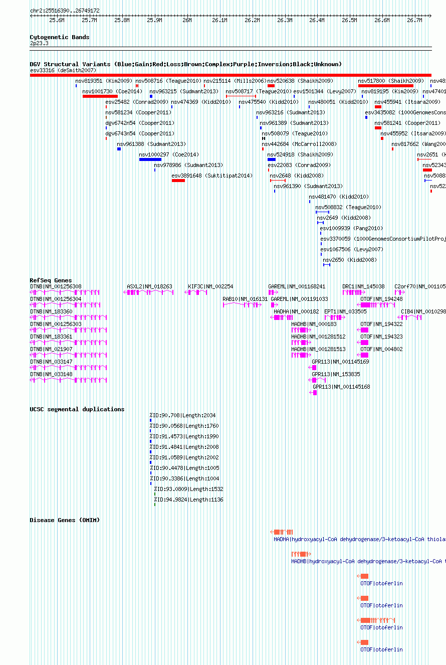
Task: Open variant nsv481470 (Kidd2010)
Action: click(339, 197)
